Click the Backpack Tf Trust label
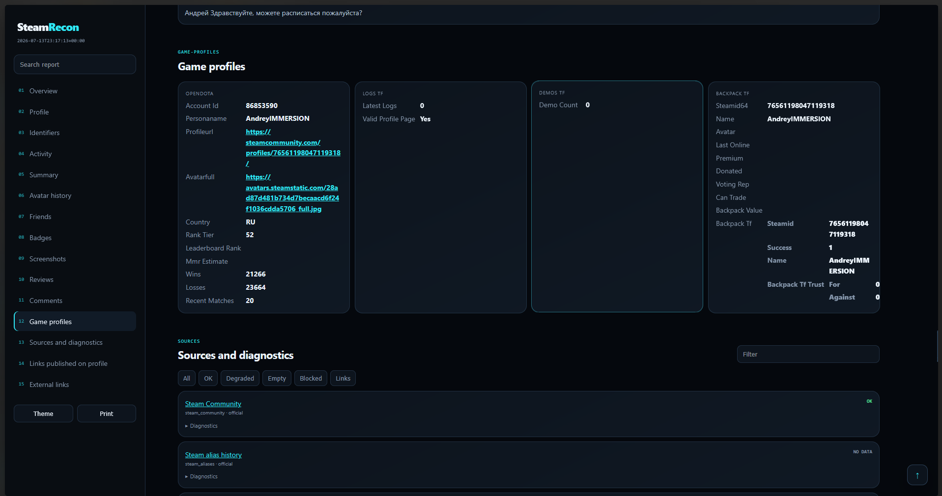Screen dimensions: 942x496 click(x=795, y=284)
